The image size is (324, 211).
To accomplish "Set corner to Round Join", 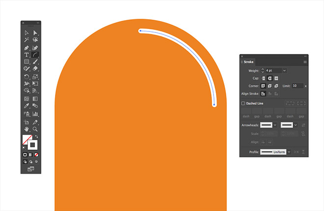I will click(x=270, y=86).
